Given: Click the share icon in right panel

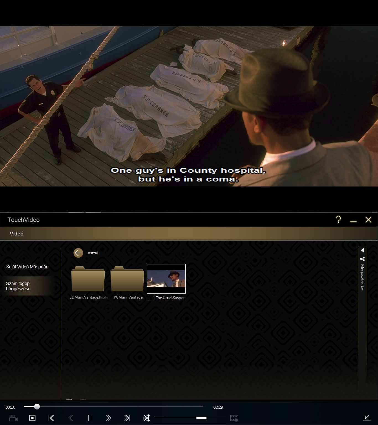Looking at the screenshot, I should 362,259.
